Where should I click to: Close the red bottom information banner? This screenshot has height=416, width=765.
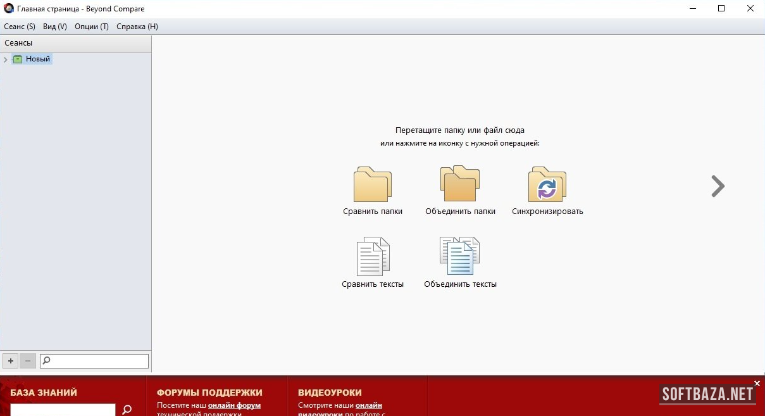tap(757, 383)
